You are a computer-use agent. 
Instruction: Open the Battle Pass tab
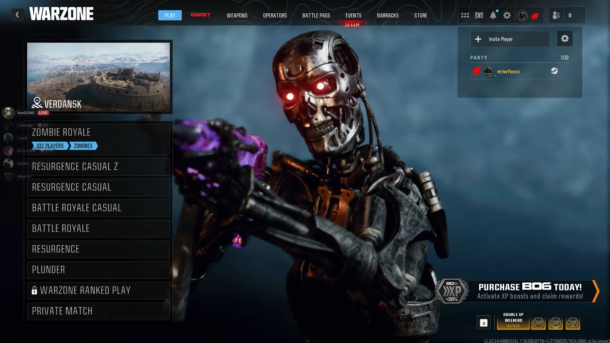pyautogui.click(x=316, y=15)
